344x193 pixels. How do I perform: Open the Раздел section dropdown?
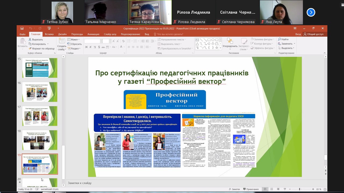pyautogui.click(x=74, y=49)
